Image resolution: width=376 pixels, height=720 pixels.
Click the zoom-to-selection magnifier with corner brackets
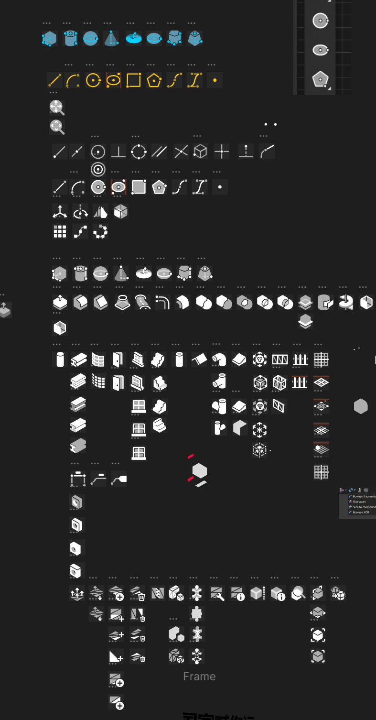[x=56, y=127]
